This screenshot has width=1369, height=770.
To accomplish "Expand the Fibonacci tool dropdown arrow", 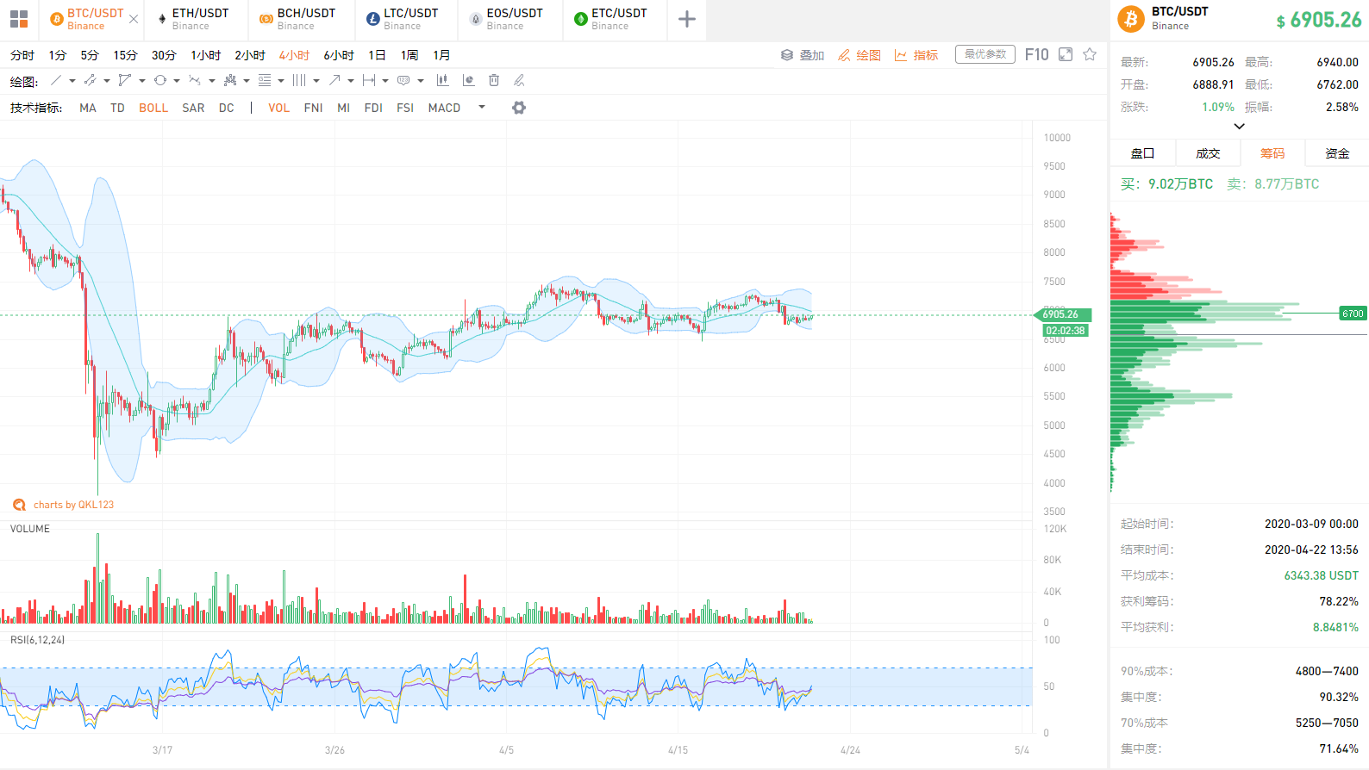I will click(281, 81).
